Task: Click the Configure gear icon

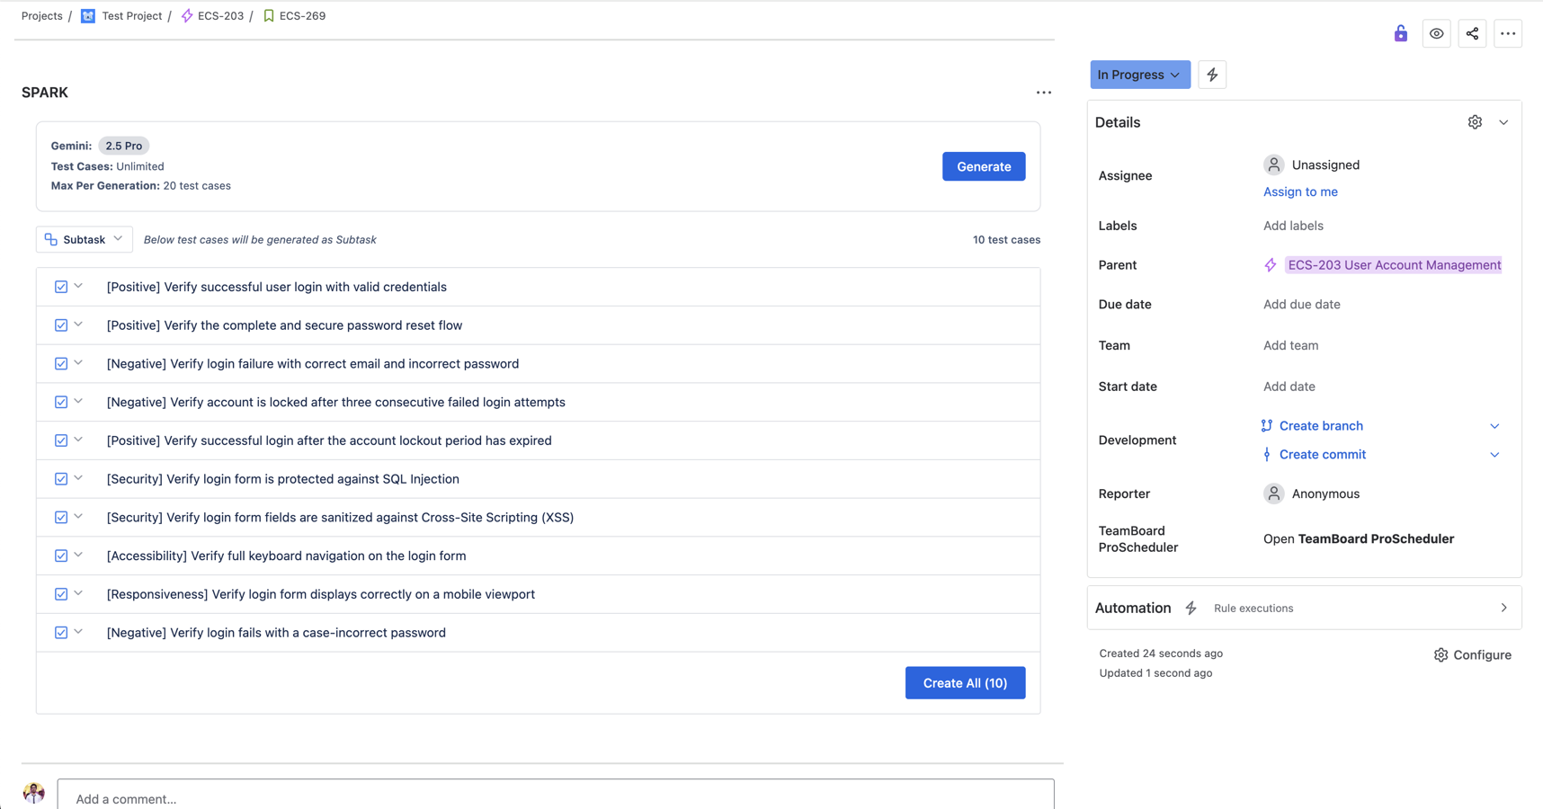Action: pos(1440,655)
